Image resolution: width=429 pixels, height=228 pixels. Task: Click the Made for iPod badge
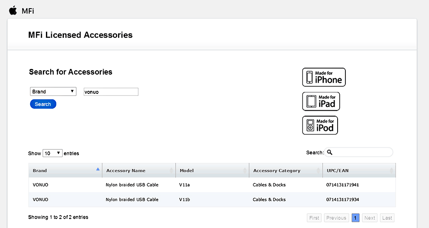coord(320,125)
